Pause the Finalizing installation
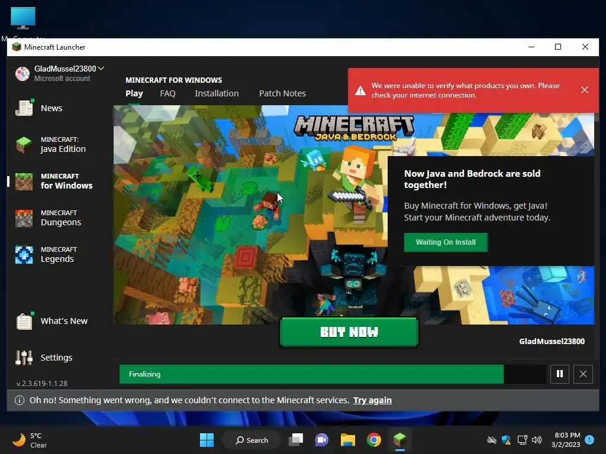The width and height of the screenshot is (606, 454). pos(560,374)
